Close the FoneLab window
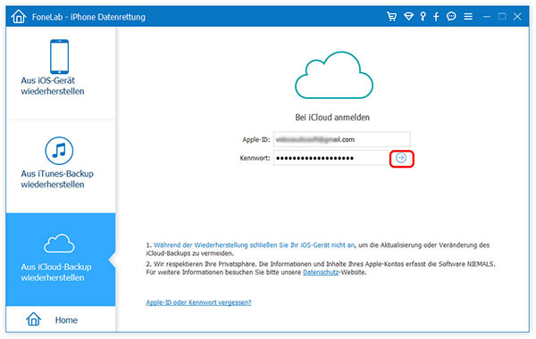This screenshot has width=536, height=339. (517, 16)
